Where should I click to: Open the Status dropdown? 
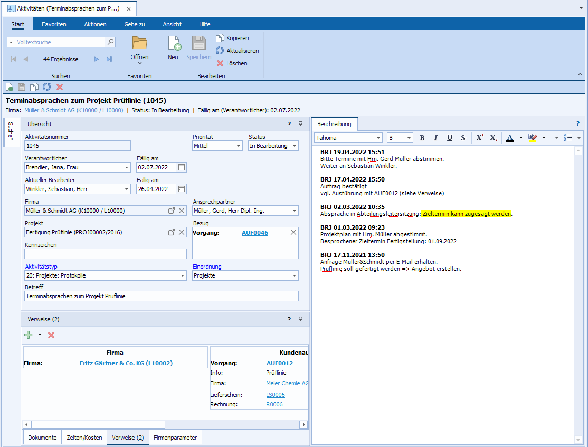294,146
